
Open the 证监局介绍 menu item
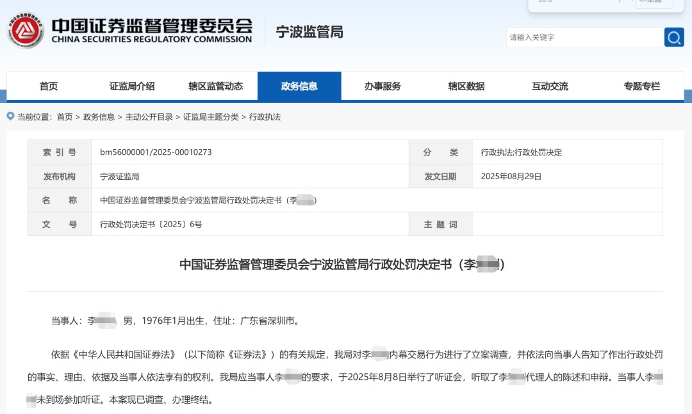point(131,86)
